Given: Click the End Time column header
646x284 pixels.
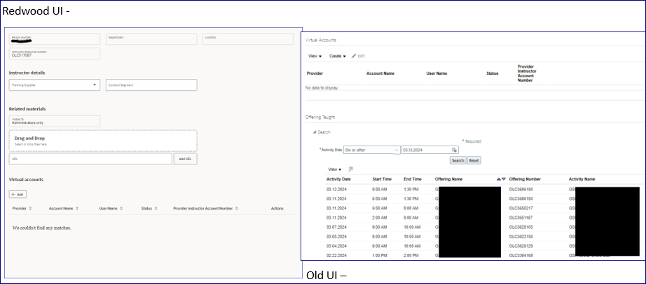Looking at the screenshot, I should click(x=413, y=180).
